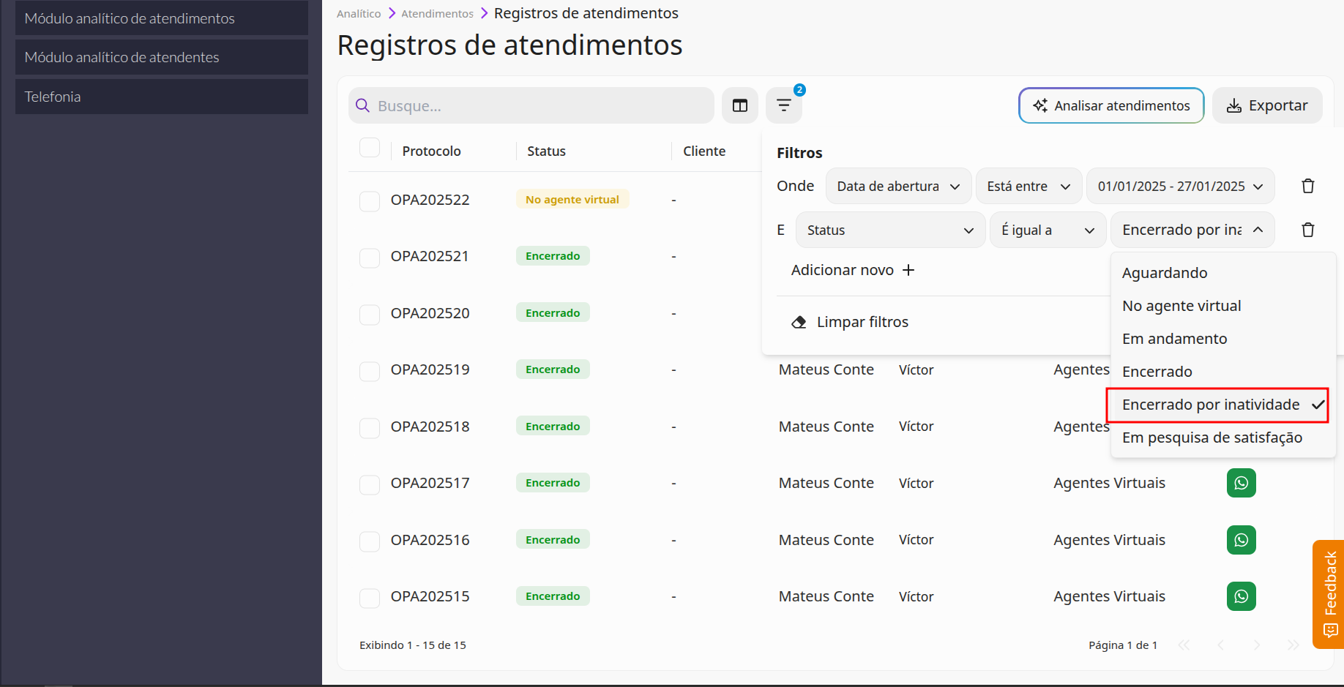This screenshot has width=1344, height=687.
Task: Click WhatsApp icon for OPA202517
Action: [x=1242, y=483]
